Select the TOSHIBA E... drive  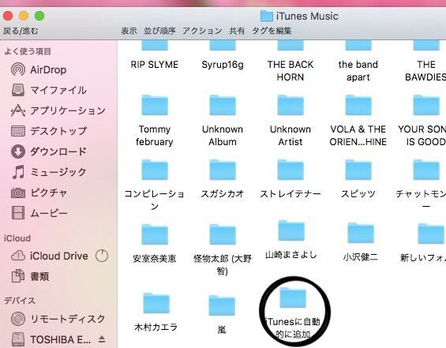[51, 340]
